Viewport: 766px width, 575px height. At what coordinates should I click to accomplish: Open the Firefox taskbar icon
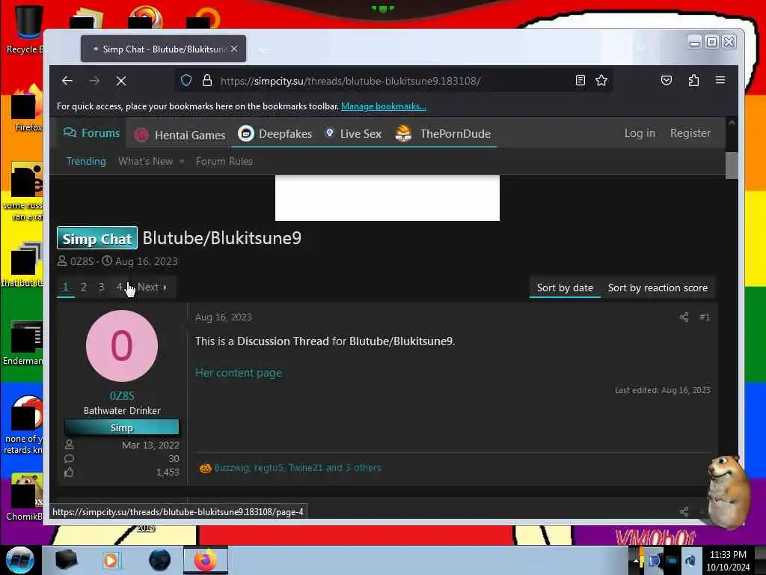205,560
